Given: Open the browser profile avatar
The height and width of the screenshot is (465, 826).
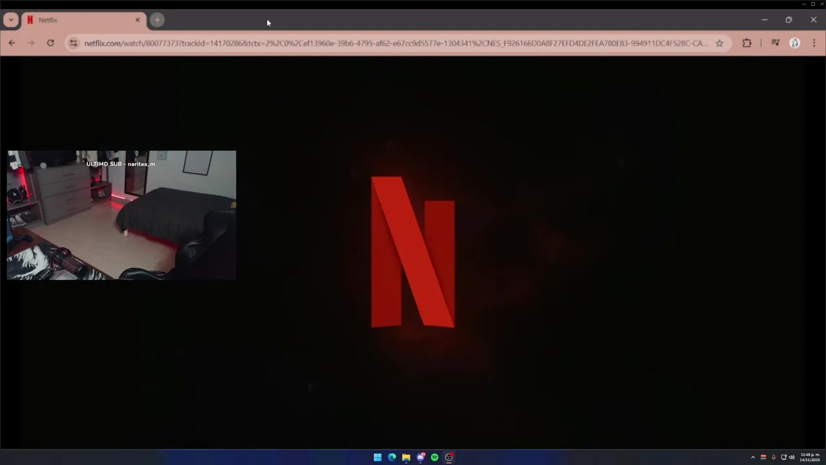Looking at the screenshot, I should [795, 43].
